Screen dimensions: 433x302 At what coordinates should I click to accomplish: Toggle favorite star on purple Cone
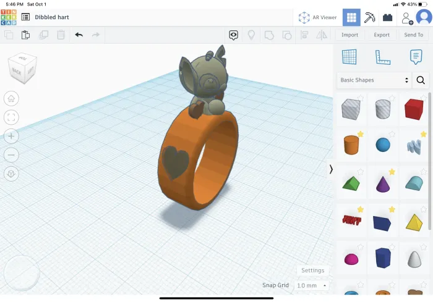click(x=392, y=172)
